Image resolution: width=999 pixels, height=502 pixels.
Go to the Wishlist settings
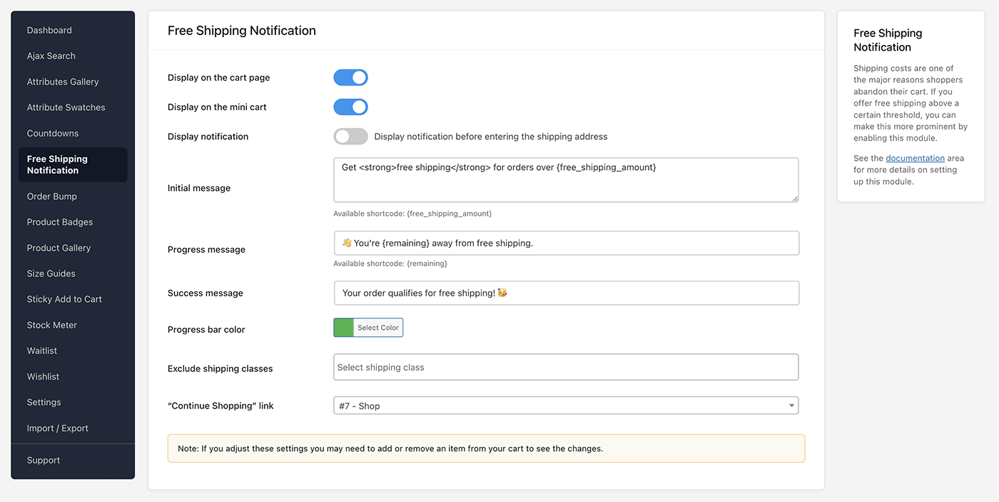(x=43, y=376)
